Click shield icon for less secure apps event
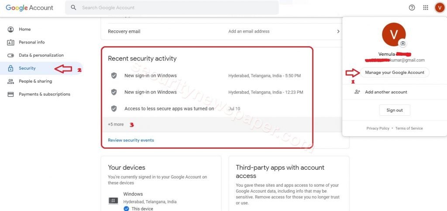The width and height of the screenshot is (447, 211). pos(114,108)
